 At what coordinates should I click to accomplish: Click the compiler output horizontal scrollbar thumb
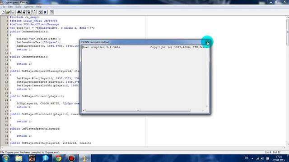point(138,110)
